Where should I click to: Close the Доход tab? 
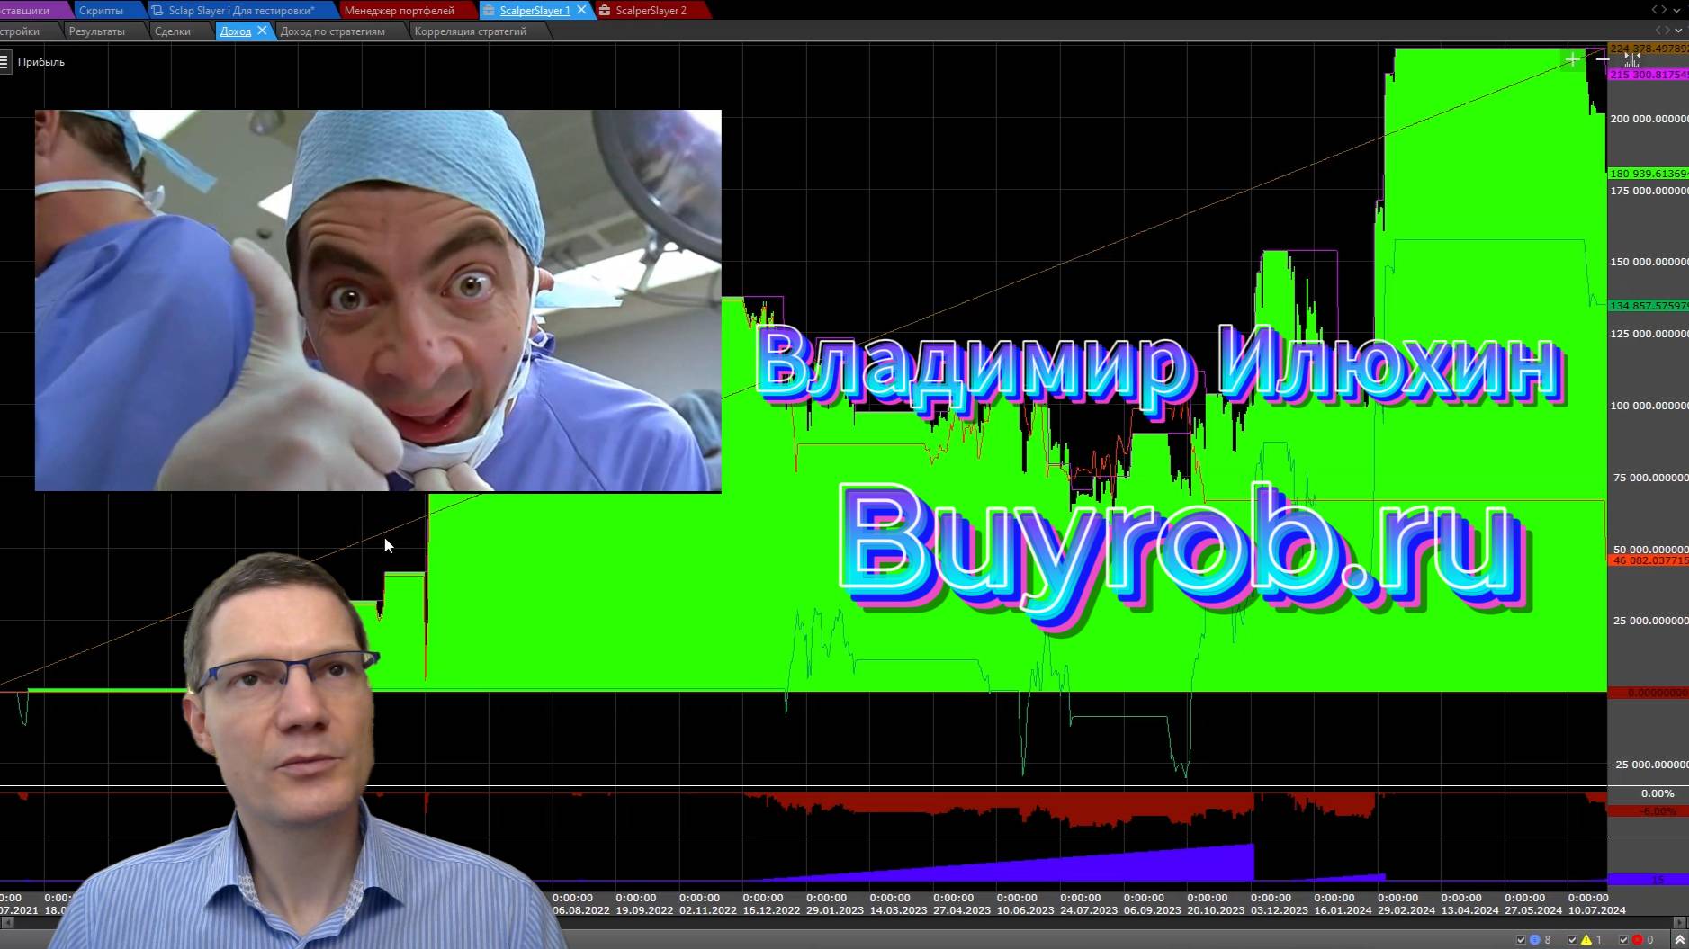(261, 31)
